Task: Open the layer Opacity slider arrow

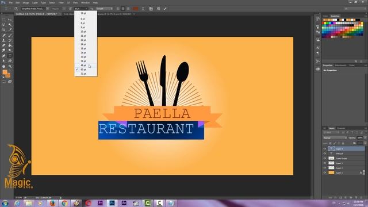Action: (x=365, y=138)
